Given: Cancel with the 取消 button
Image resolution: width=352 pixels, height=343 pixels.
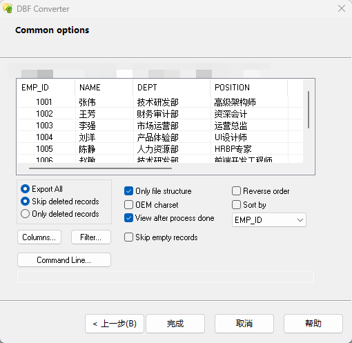Looking at the screenshot, I should click(244, 324).
